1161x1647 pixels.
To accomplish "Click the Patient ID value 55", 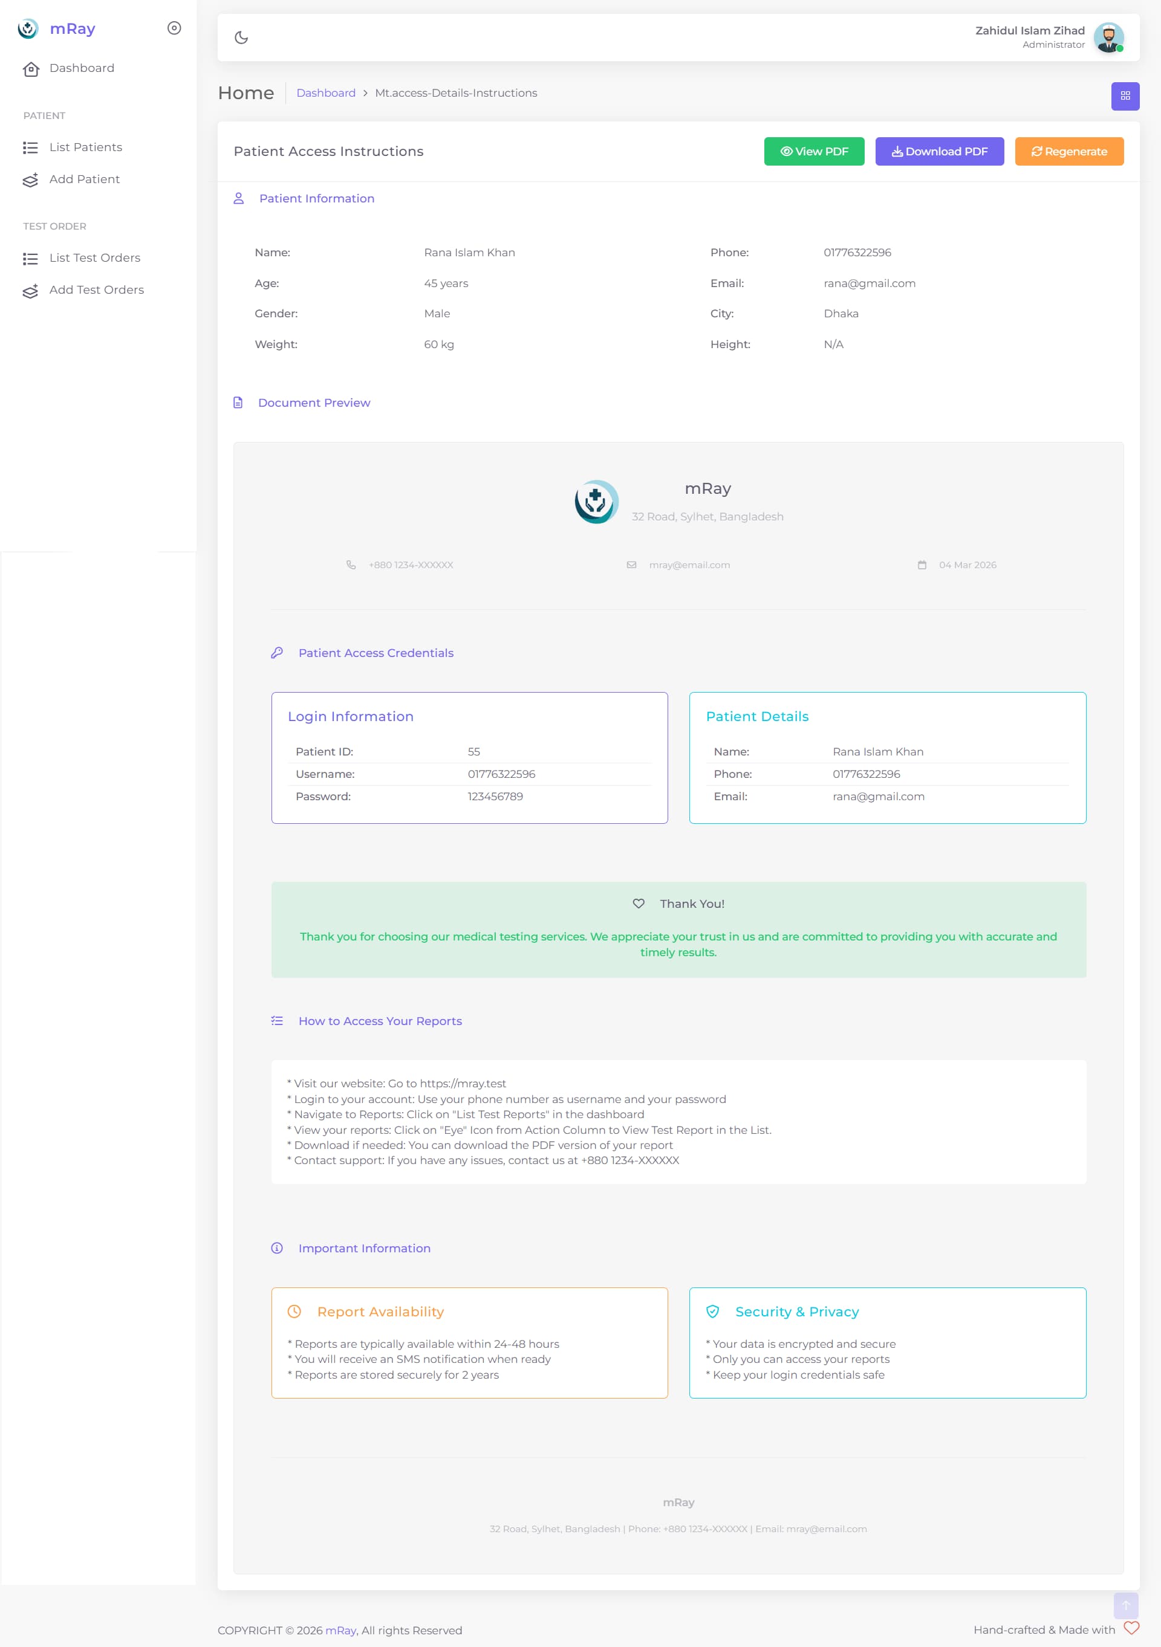I will click(x=473, y=752).
